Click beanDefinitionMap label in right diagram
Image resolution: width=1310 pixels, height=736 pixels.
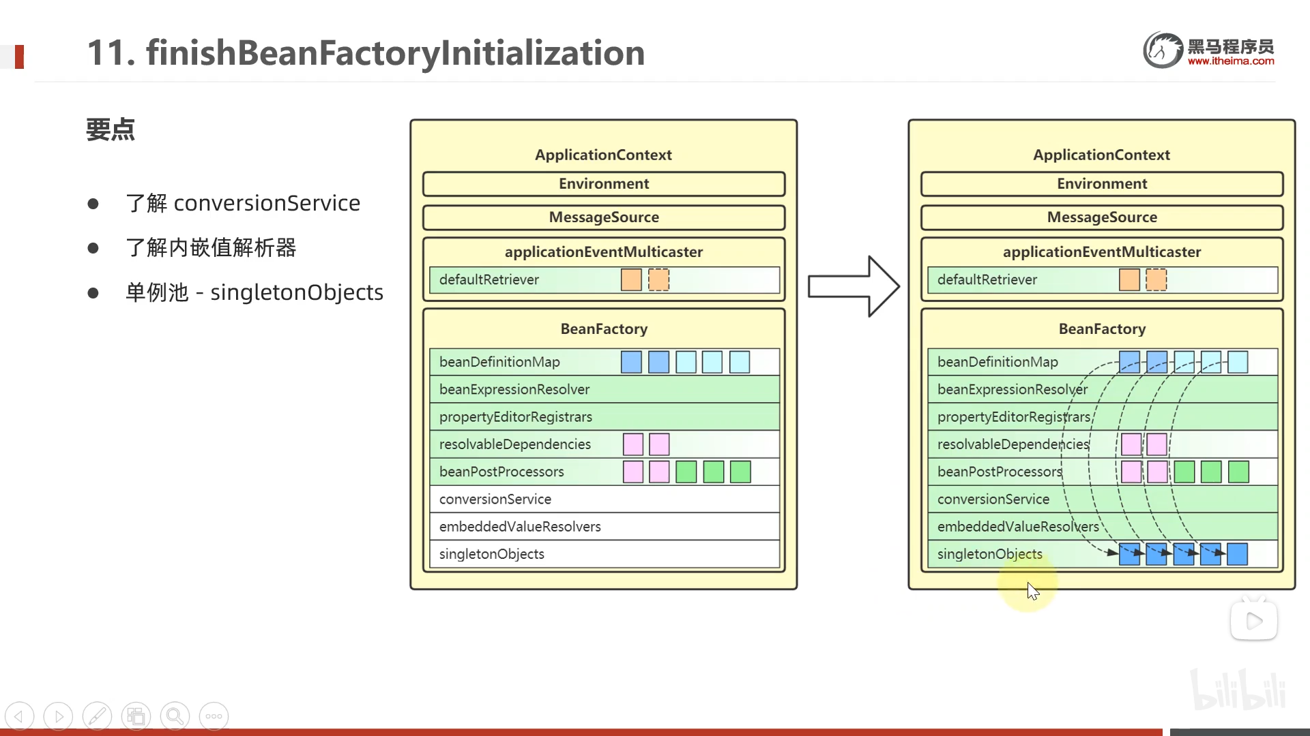[998, 362]
